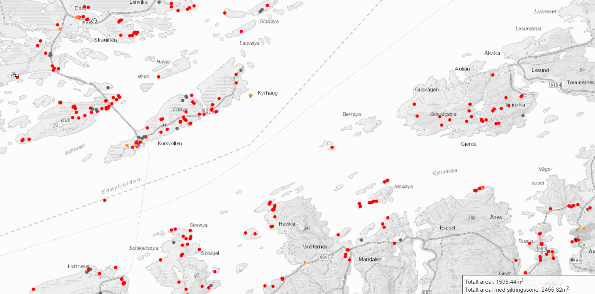Click the Solskjelsøya island label
The width and height of the screenshot is (595, 294).
tap(144, 248)
